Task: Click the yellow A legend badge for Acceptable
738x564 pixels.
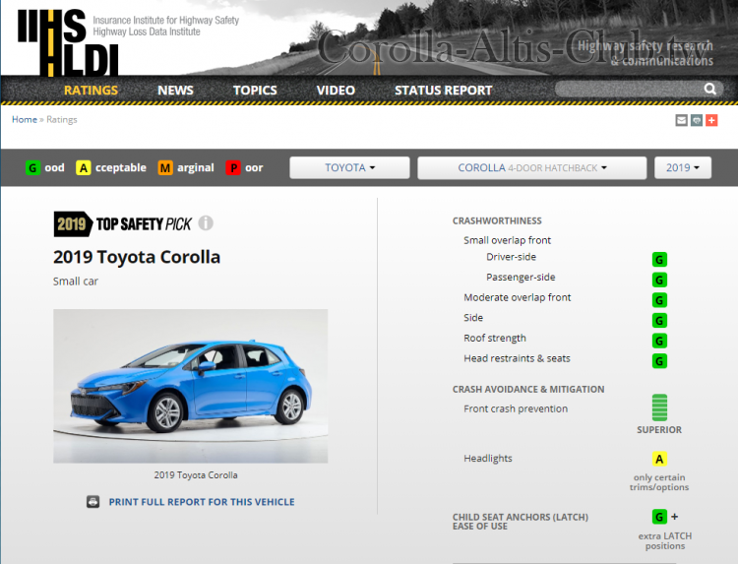Action: pos(84,167)
